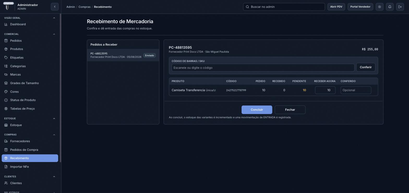This screenshot has height=193, width=409.
Task: Click the Status de Produto icon
Action: point(6,100)
